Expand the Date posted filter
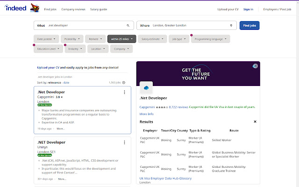Image resolution: width=299 pixels, height=187 pixels. 46,39
